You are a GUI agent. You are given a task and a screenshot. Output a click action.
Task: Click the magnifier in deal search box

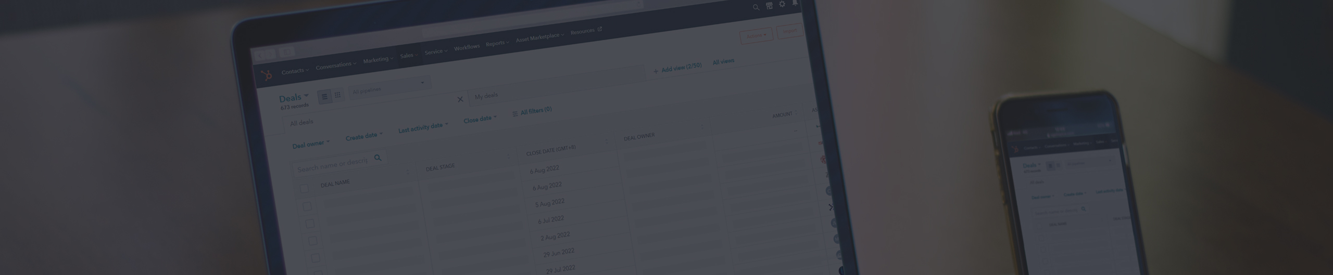click(x=378, y=158)
